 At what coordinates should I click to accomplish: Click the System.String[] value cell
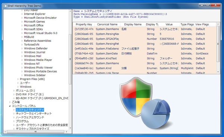pos(169,68)
